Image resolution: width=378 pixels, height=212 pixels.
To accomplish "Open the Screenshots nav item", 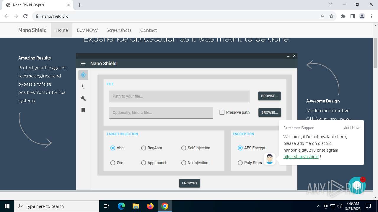I will click(119, 30).
